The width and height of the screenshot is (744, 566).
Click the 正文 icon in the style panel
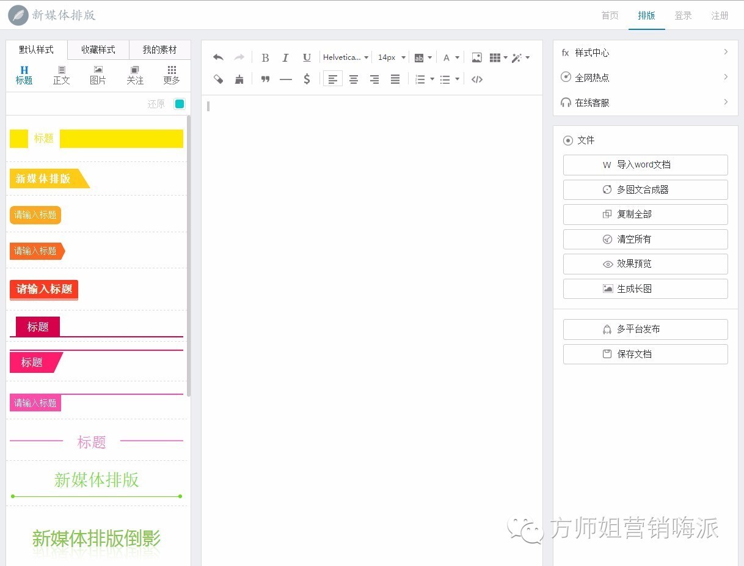coord(61,75)
